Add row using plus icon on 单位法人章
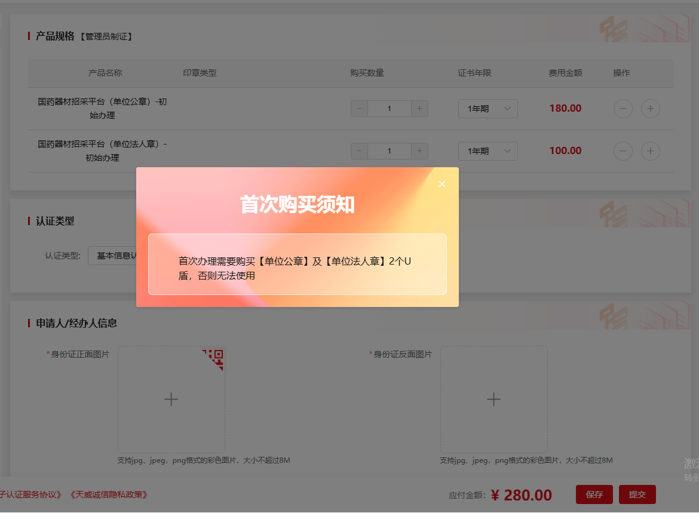Screen dimensions: 699x513 point(650,151)
